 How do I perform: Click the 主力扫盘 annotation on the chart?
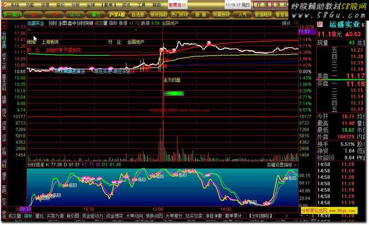point(172,80)
